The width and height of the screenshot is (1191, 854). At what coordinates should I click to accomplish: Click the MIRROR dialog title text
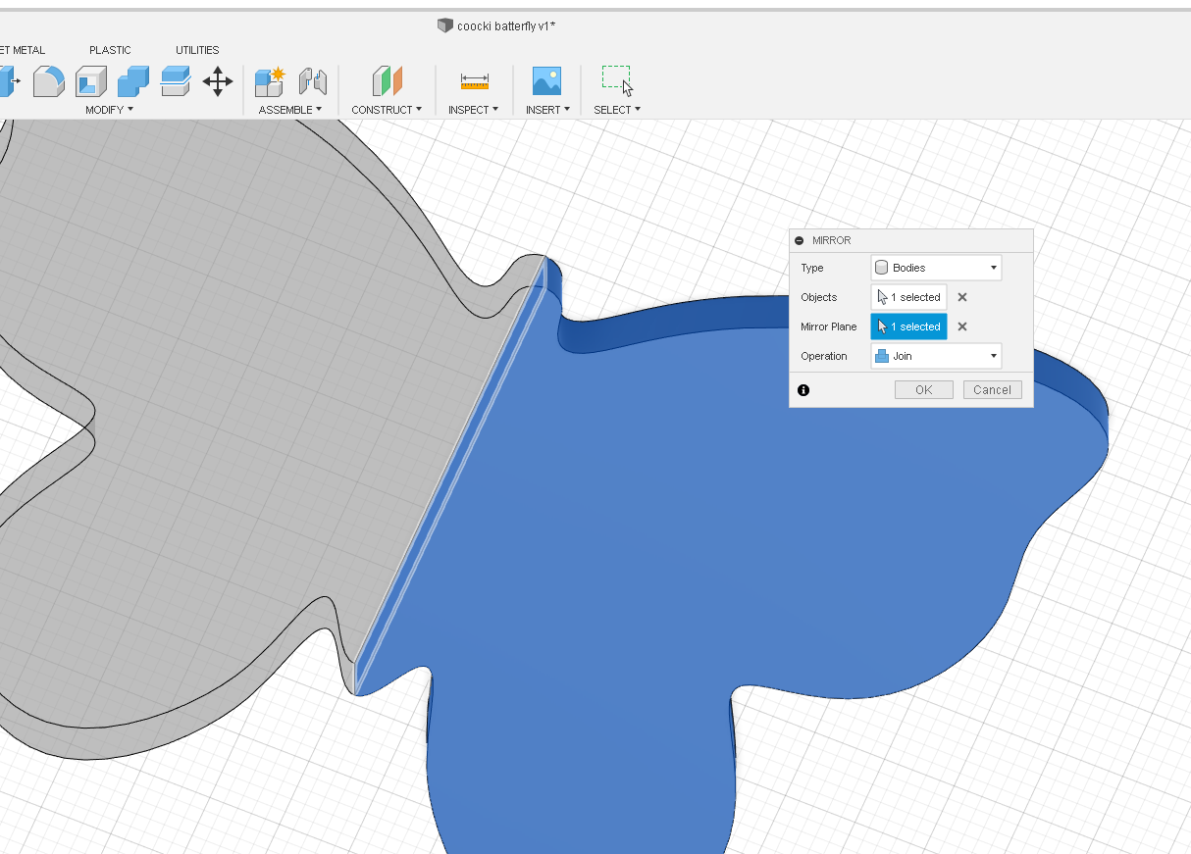pyautogui.click(x=832, y=240)
